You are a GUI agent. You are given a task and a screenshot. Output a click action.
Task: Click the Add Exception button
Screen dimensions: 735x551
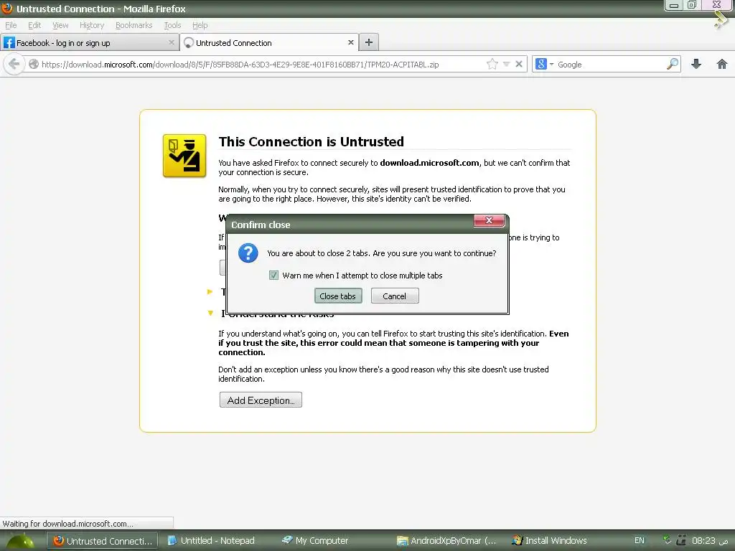point(261,400)
